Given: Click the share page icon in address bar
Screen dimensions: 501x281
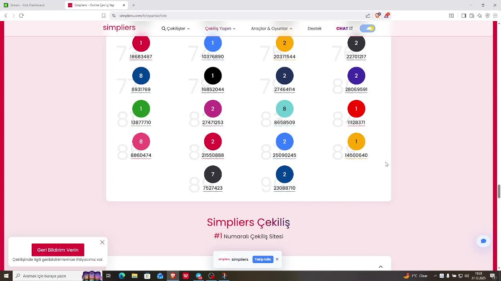Looking at the screenshot, I should click(368, 16).
